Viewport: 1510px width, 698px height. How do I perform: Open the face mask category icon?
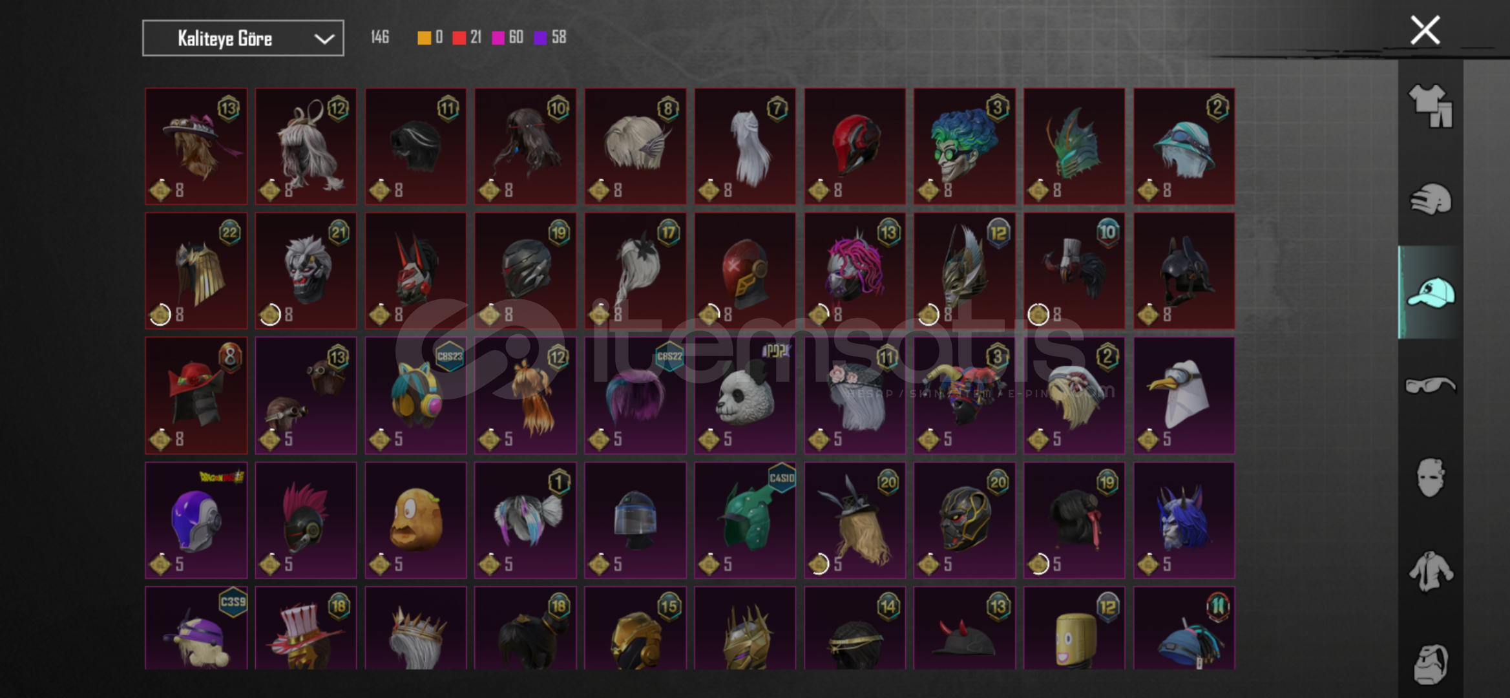(x=1431, y=478)
